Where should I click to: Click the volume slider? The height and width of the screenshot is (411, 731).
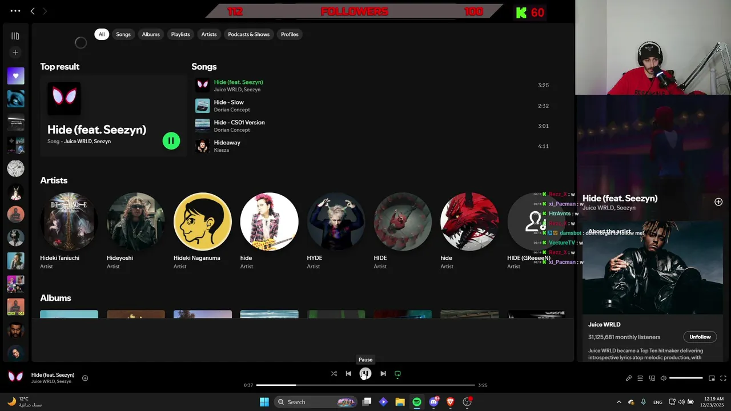coord(686,378)
